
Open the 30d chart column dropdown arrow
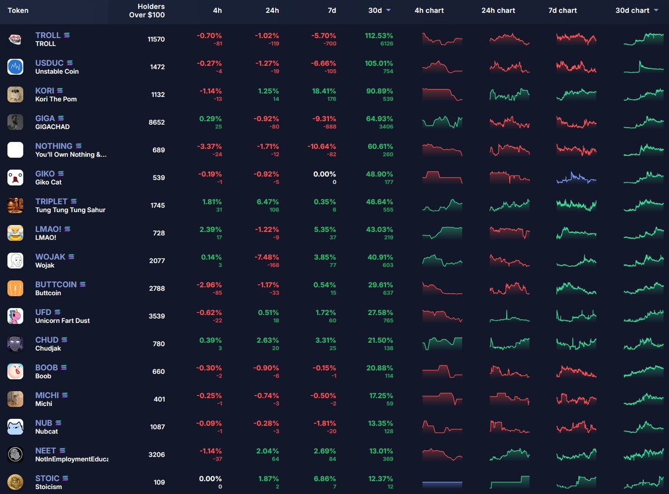(656, 11)
